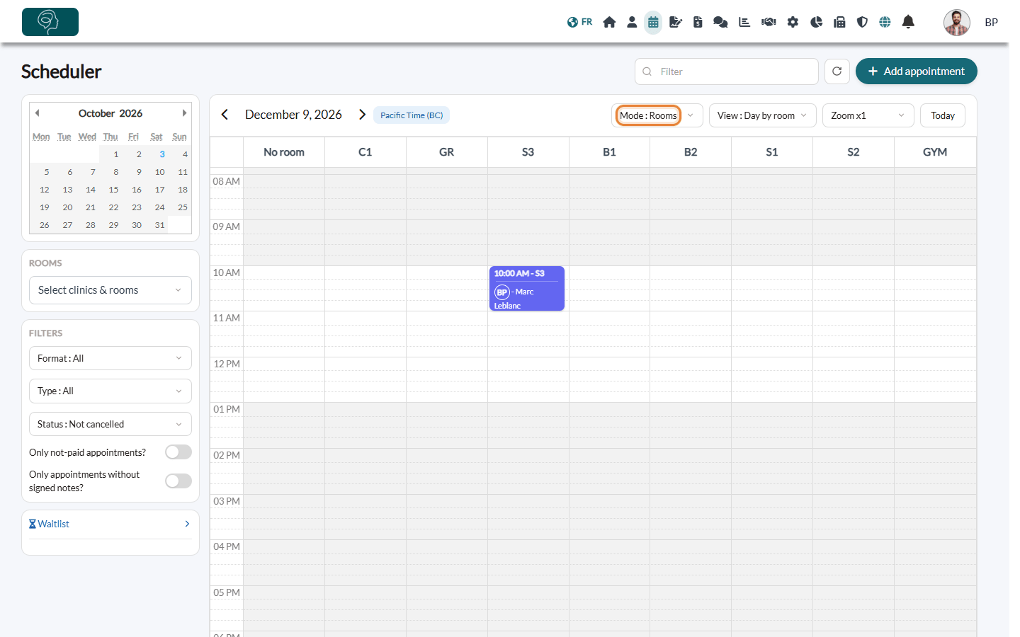Open the settings gear icon
The height and width of the screenshot is (637, 1020).
click(793, 22)
